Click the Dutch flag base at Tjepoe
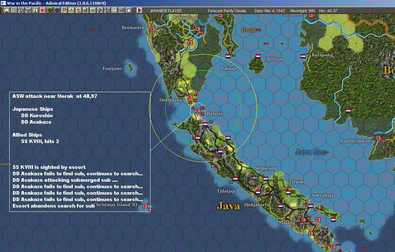This screenshot has width=395, height=252. [x=288, y=192]
